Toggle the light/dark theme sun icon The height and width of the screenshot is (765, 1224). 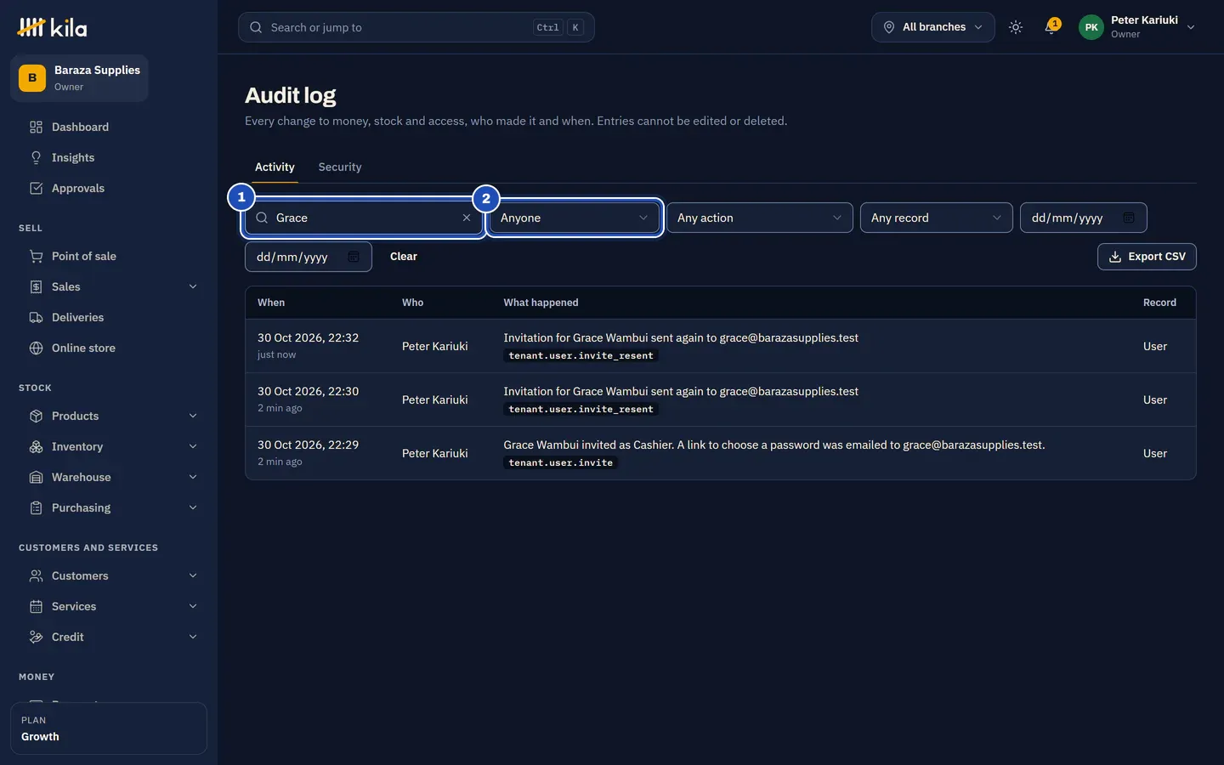[1016, 27]
